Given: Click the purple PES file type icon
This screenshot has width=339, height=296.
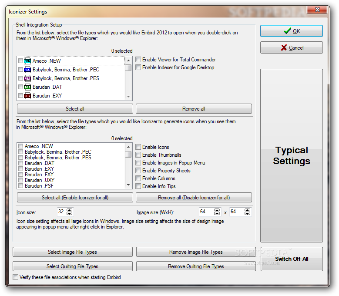Looking at the screenshot, I should point(27,78).
